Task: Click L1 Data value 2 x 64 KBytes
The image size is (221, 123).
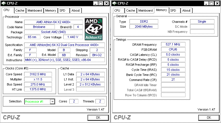Action: (90, 74)
